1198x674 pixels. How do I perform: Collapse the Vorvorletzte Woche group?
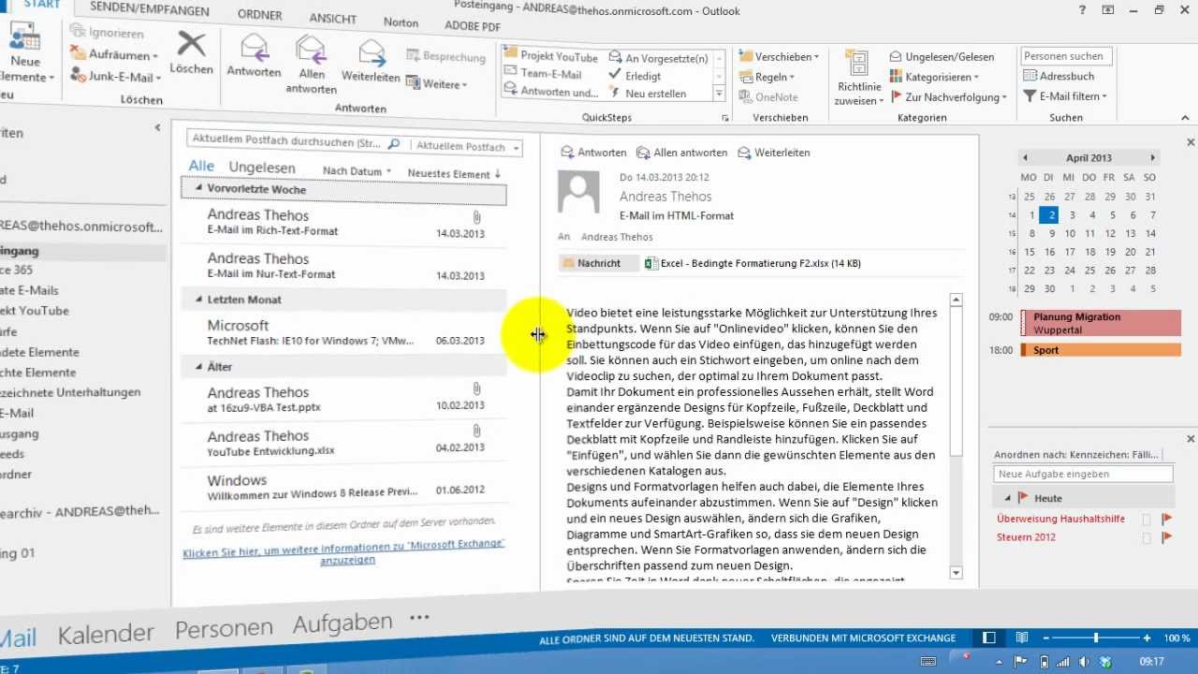pos(198,188)
